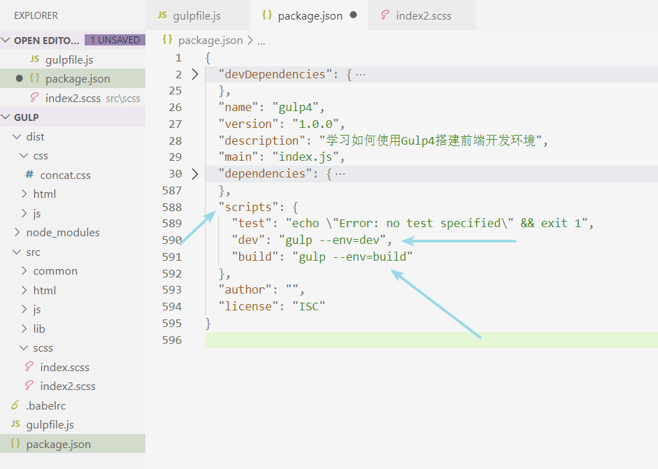Collapse the Open Editors section
The height and width of the screenshot is (469, 658).
coord(6,41)
